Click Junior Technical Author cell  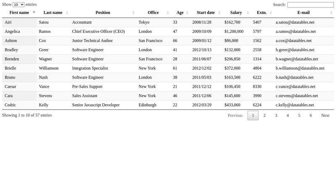103,41
